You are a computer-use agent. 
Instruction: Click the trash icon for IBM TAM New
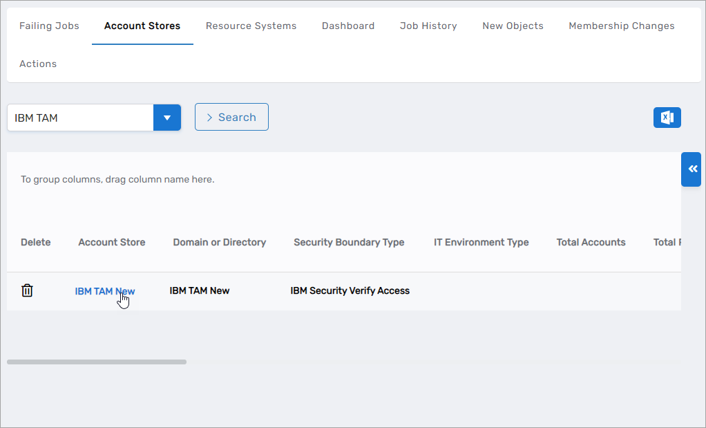point(27,290)
